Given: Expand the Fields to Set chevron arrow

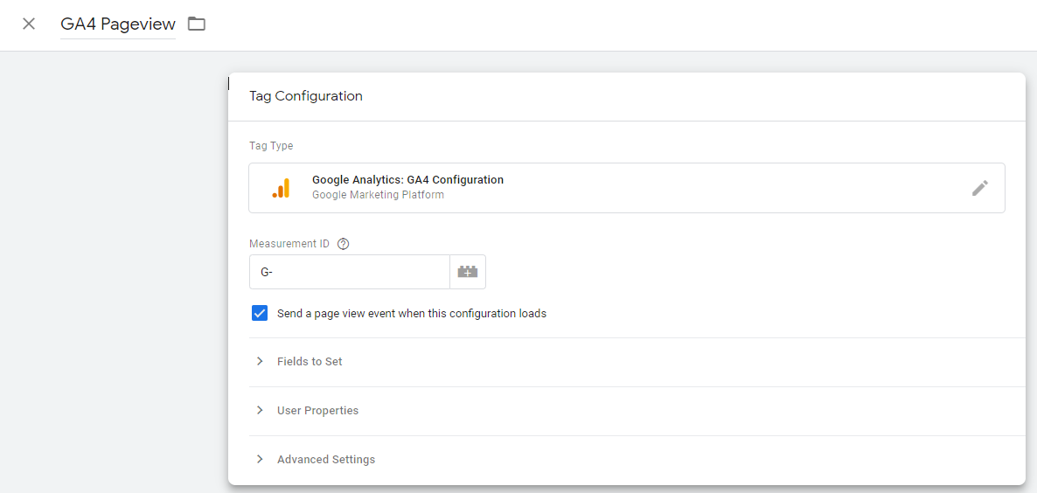Looking at the screenshot, I should click(x=260, y=361).
